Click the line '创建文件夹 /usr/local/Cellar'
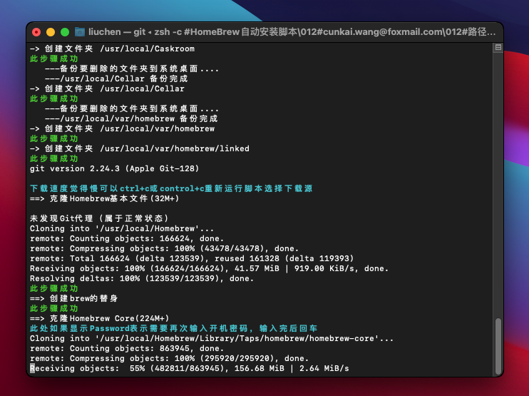The width and height of the screenshot is (529, 396). pos(107,88)
